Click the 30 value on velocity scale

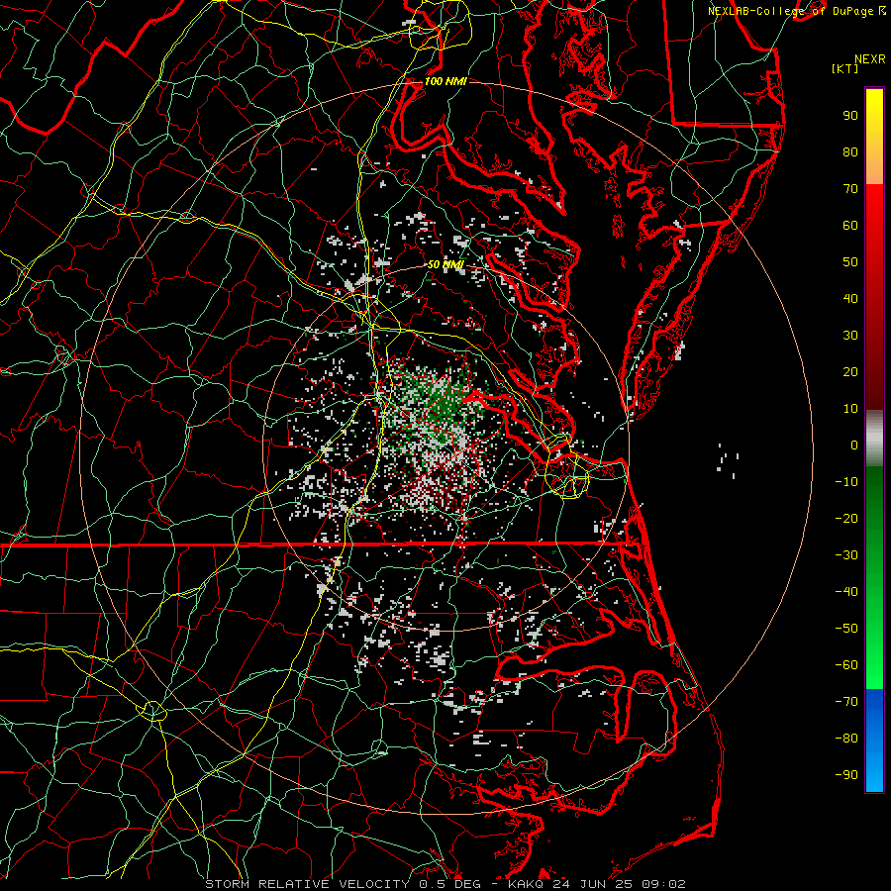[x=850, y=336]
